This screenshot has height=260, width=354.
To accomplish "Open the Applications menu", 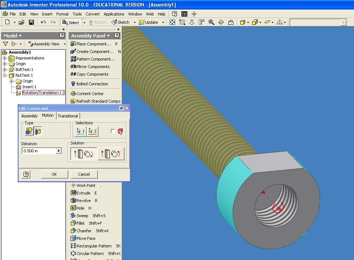I will (114, 14).
